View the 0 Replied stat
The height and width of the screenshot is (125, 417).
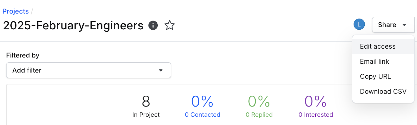click(259, 115)
